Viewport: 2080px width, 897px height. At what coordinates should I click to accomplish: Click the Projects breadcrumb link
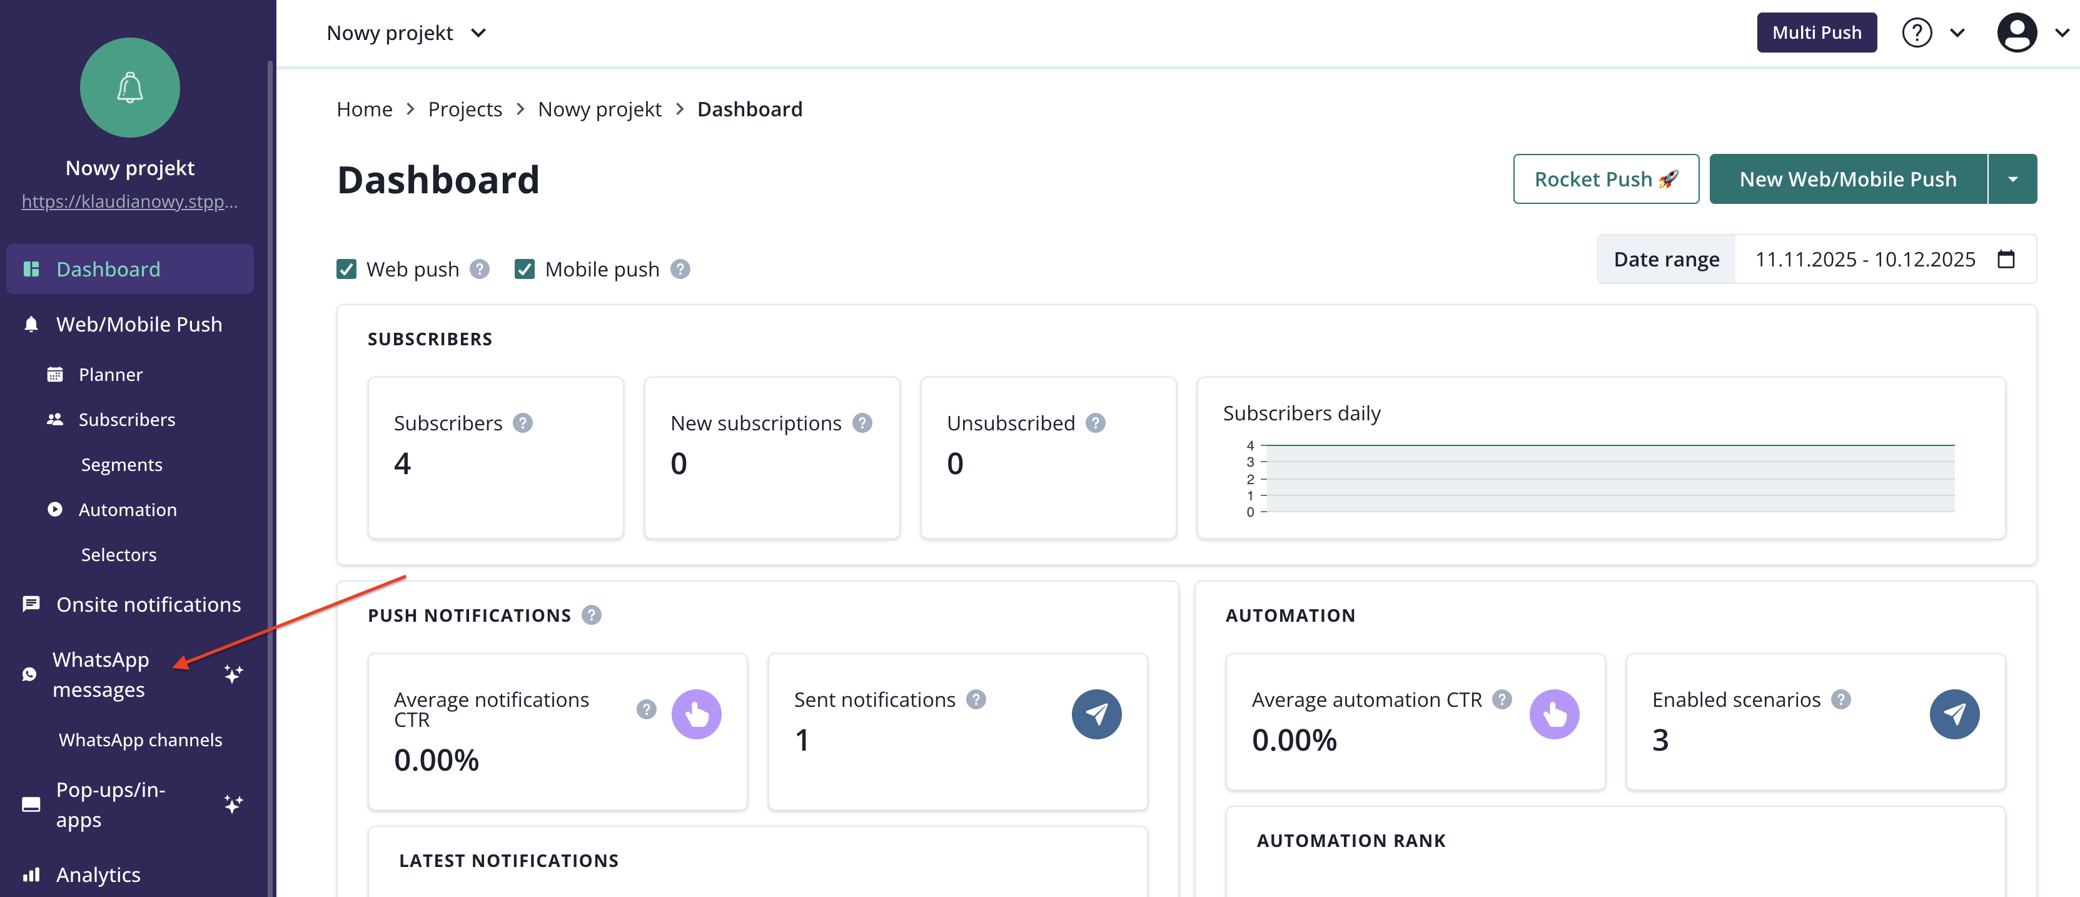point(464,109)
